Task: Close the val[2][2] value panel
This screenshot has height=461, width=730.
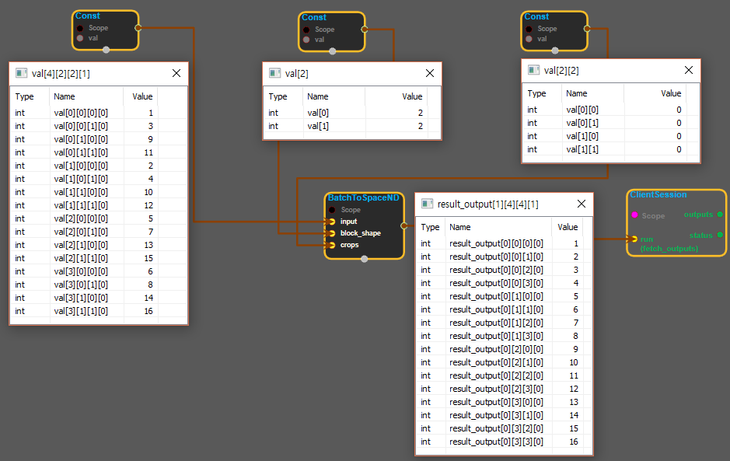Action: [687, 70]
